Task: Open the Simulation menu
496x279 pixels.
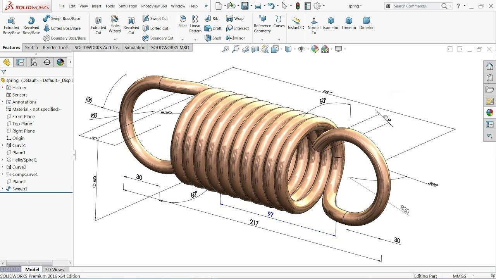Action: [128, 6]
